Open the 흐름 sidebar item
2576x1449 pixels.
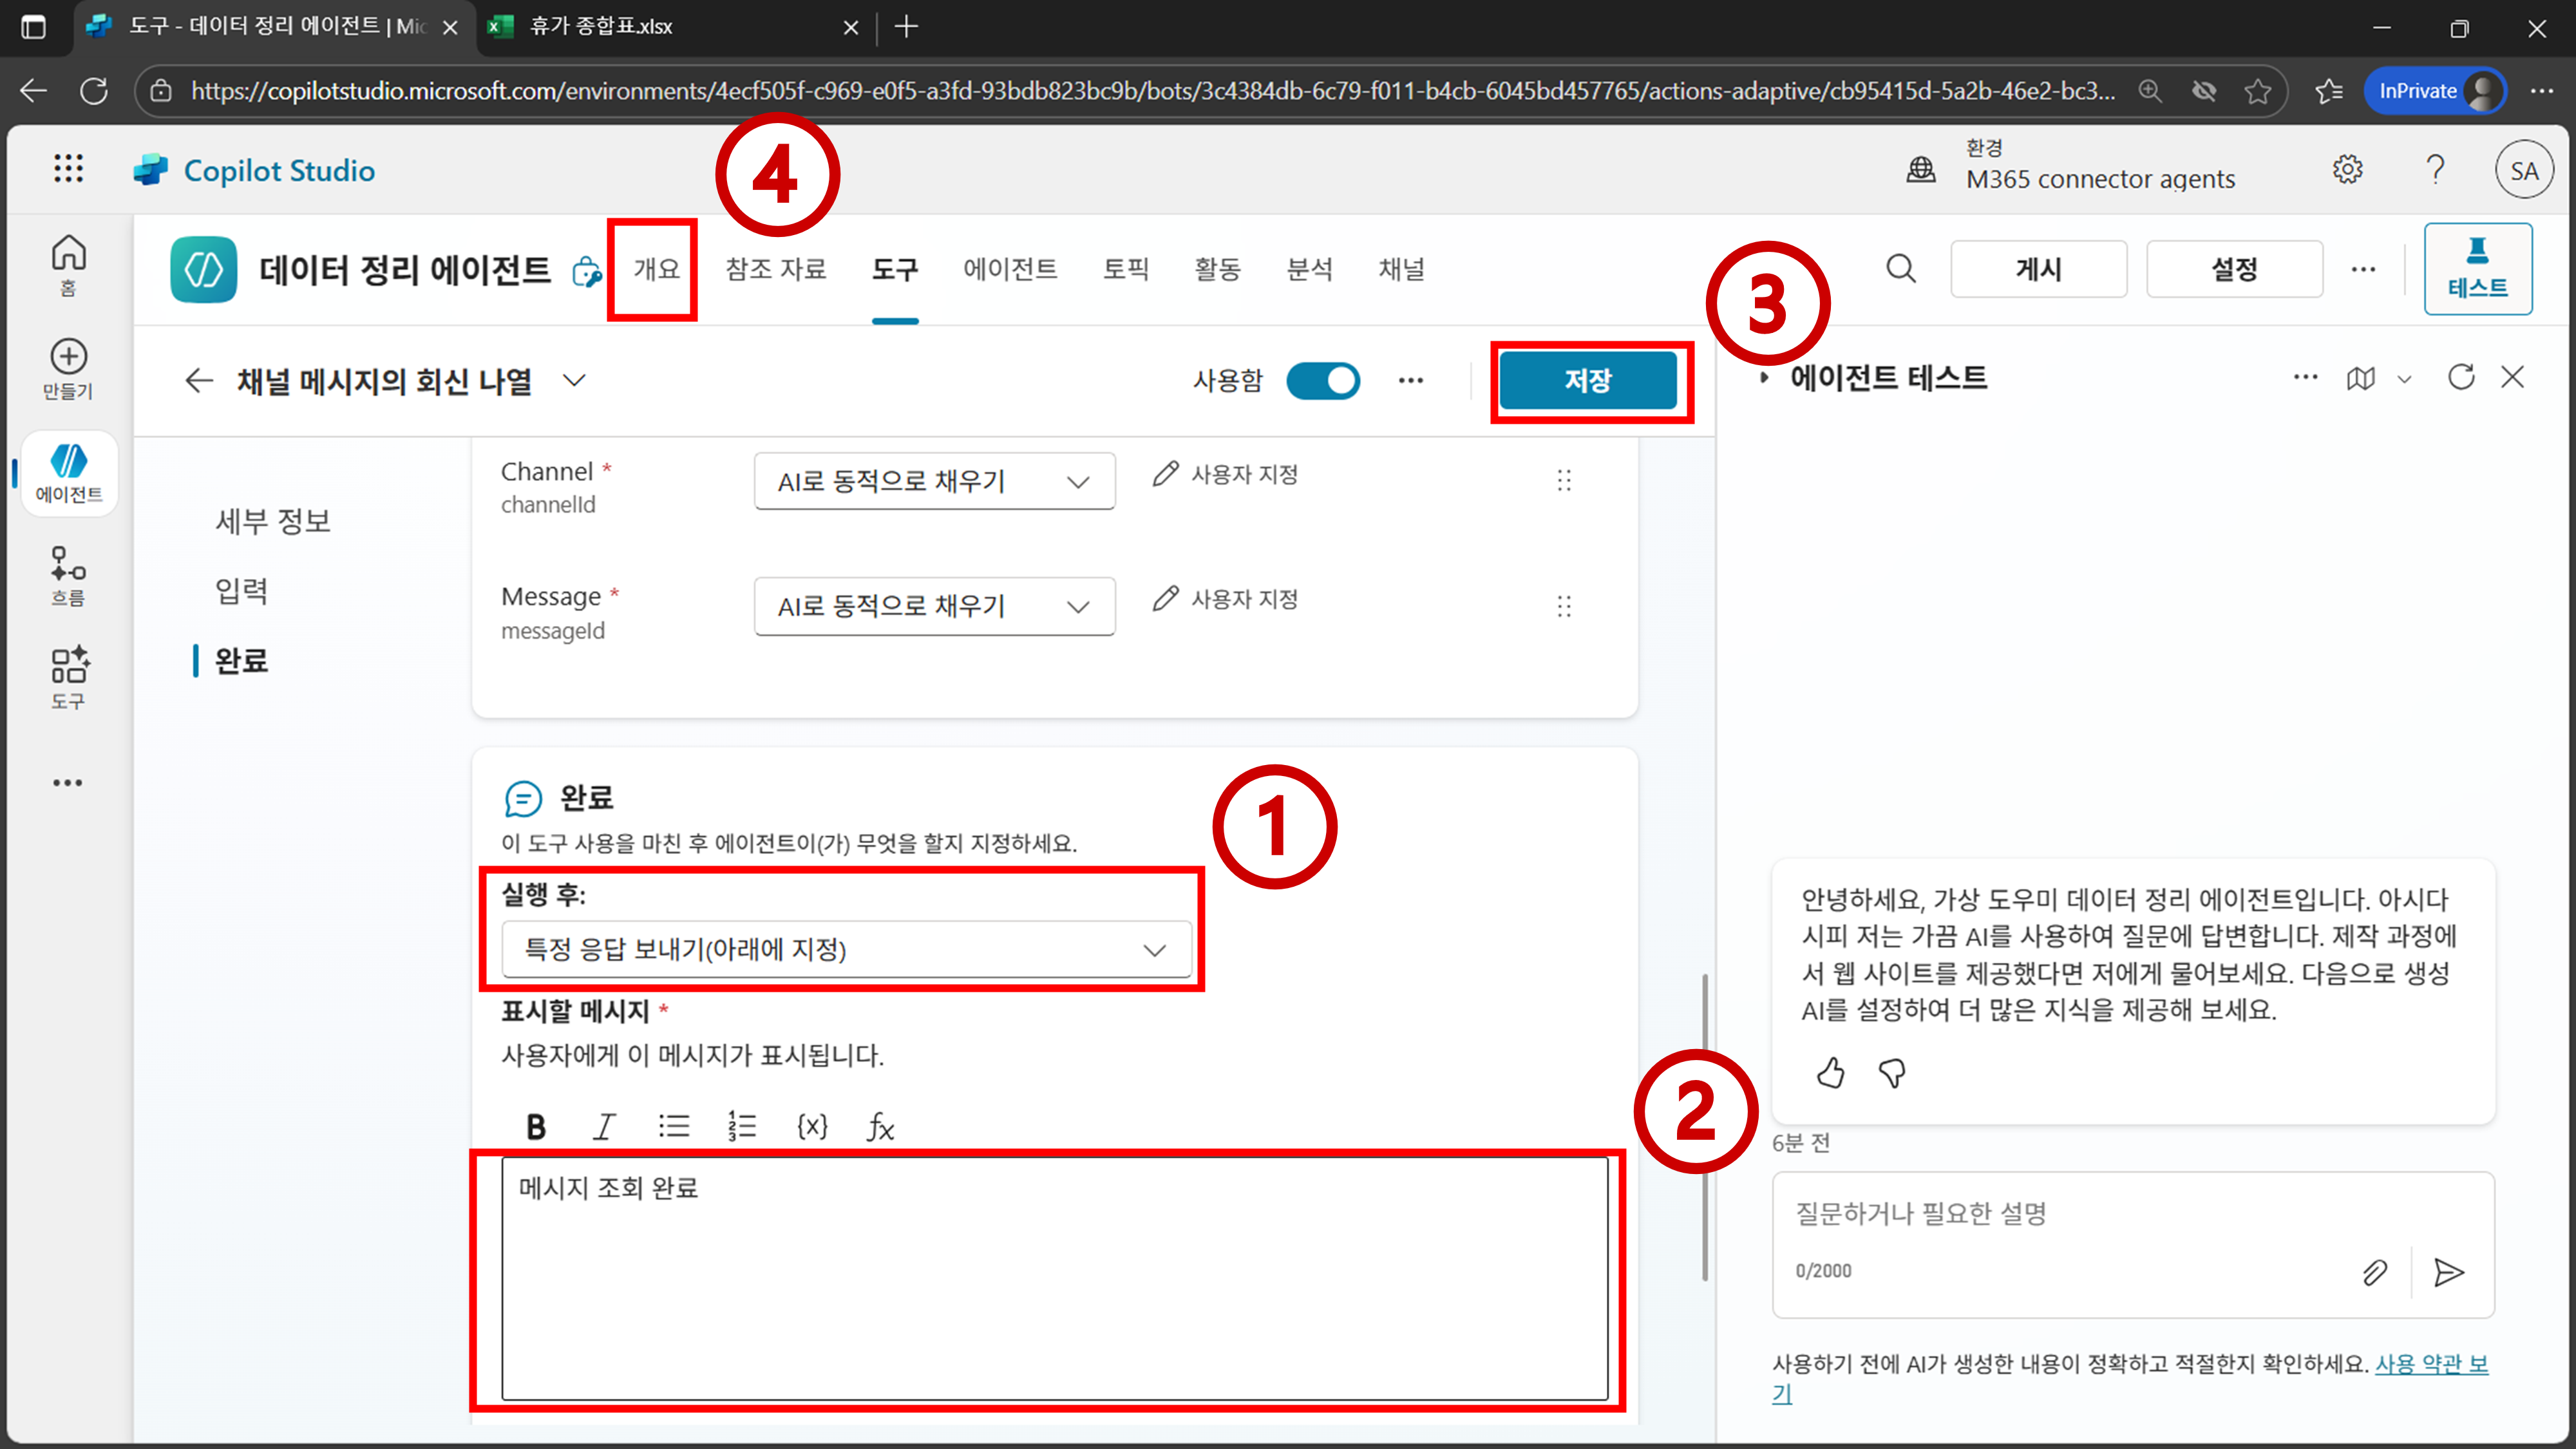[x=68, y=576]
